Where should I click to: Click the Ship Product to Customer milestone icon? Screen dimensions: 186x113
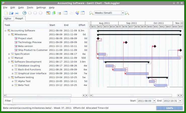coord(16,50)
